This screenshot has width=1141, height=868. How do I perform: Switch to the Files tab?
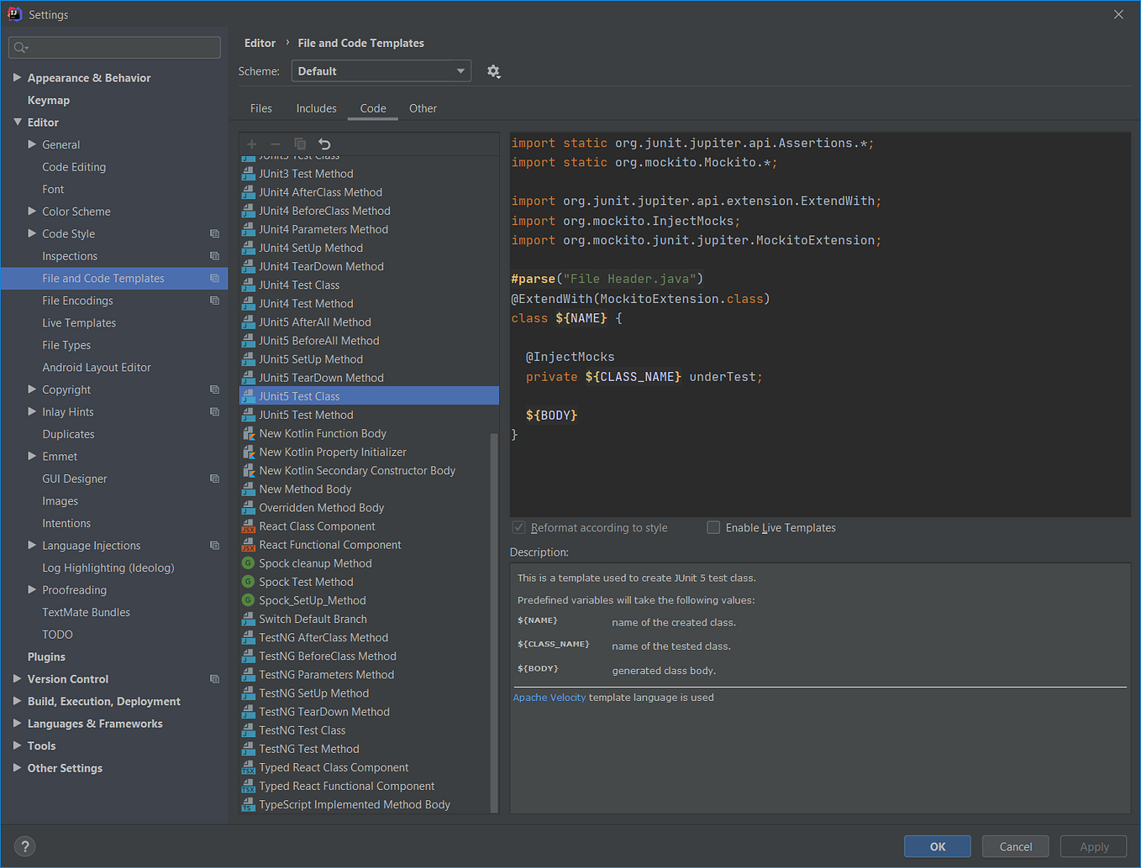coord(260,108)
